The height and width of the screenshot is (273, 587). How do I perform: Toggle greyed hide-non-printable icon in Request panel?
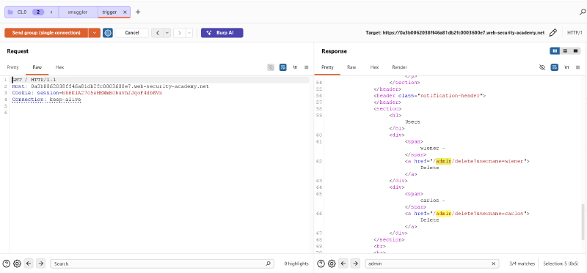point(271,67)
